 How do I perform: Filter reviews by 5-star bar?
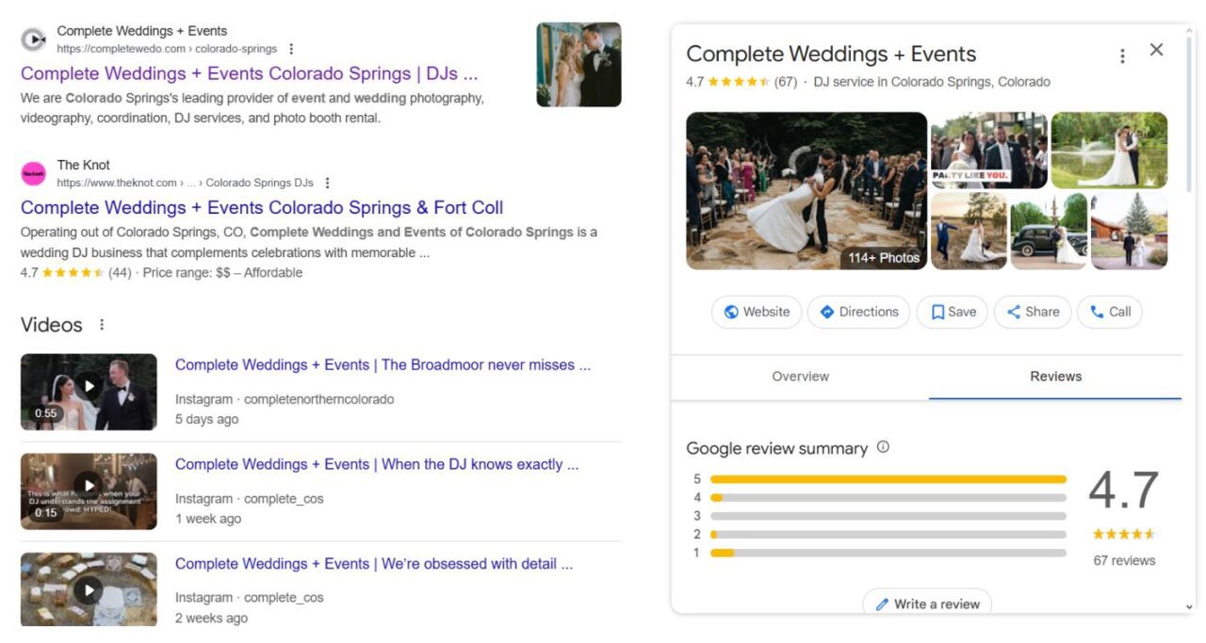pyautogui.click(x=888, y=479)
